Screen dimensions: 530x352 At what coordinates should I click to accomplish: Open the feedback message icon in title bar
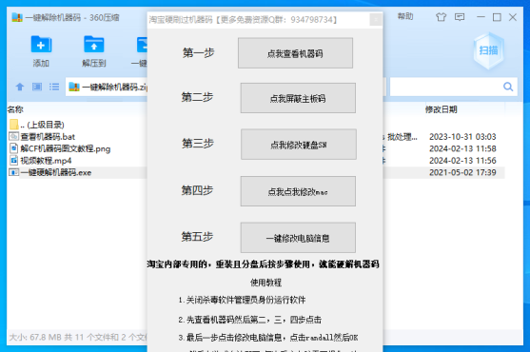[460, 17]
